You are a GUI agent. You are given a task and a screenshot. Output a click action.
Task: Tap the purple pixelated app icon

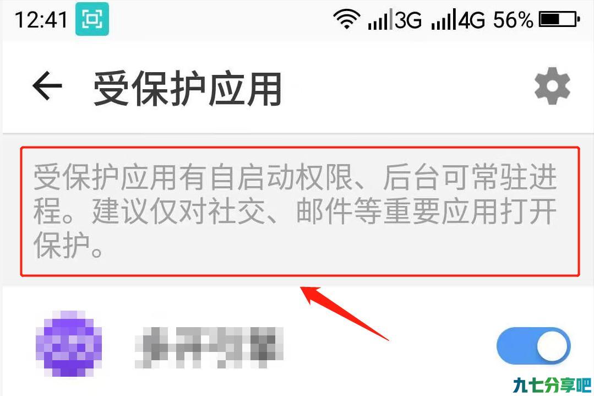point(69,344)
